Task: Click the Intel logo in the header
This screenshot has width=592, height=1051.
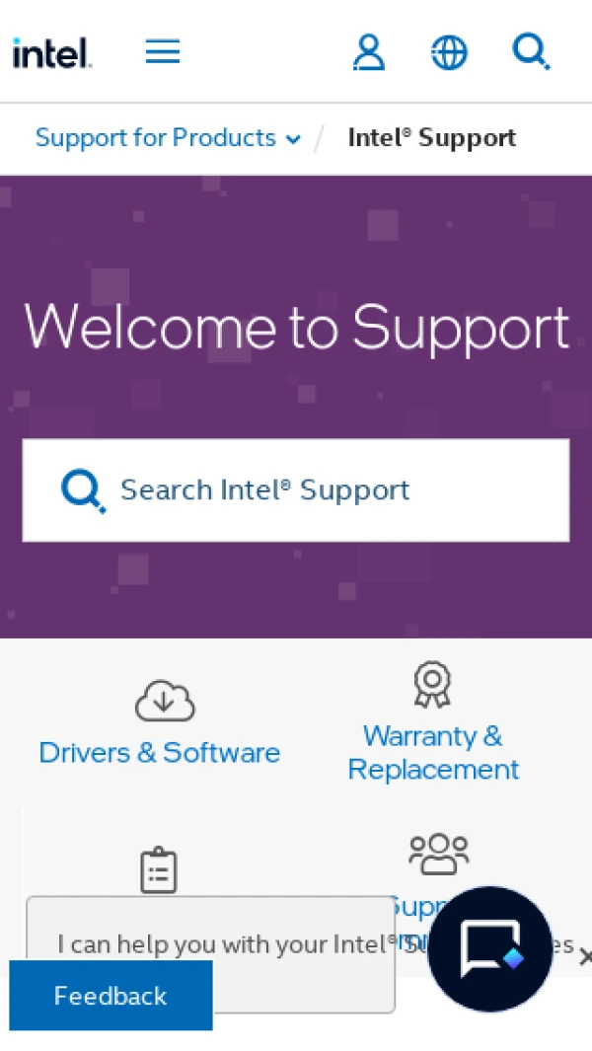Action: (x=52, y=53)
